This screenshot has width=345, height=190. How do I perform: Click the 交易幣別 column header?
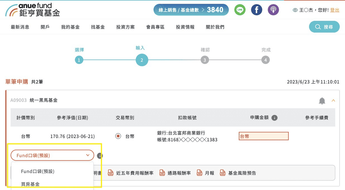[125, 118]
